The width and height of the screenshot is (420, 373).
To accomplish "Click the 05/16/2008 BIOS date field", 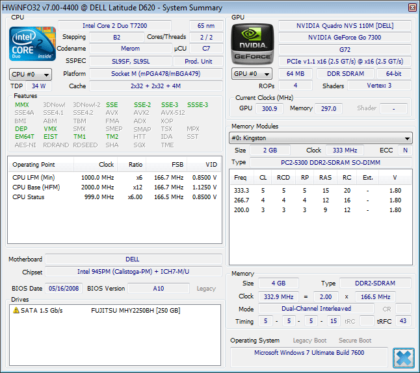I will [64, 288].
